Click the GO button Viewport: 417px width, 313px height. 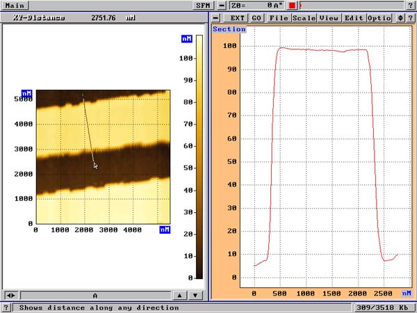tap(257, 17)
